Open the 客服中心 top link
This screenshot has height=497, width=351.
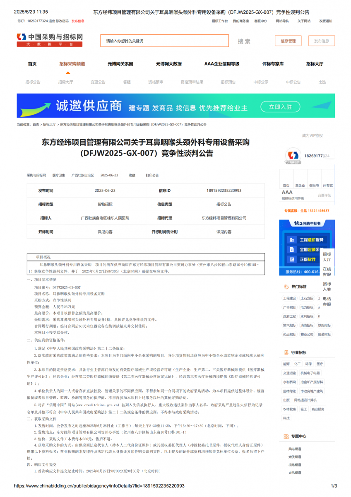tap(260, 21)
